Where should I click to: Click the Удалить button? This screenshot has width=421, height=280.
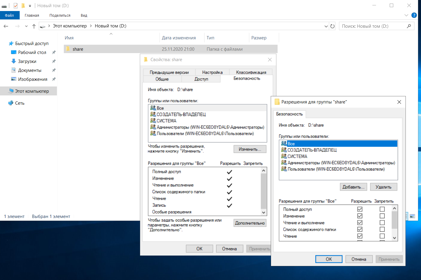pos(383,187)
